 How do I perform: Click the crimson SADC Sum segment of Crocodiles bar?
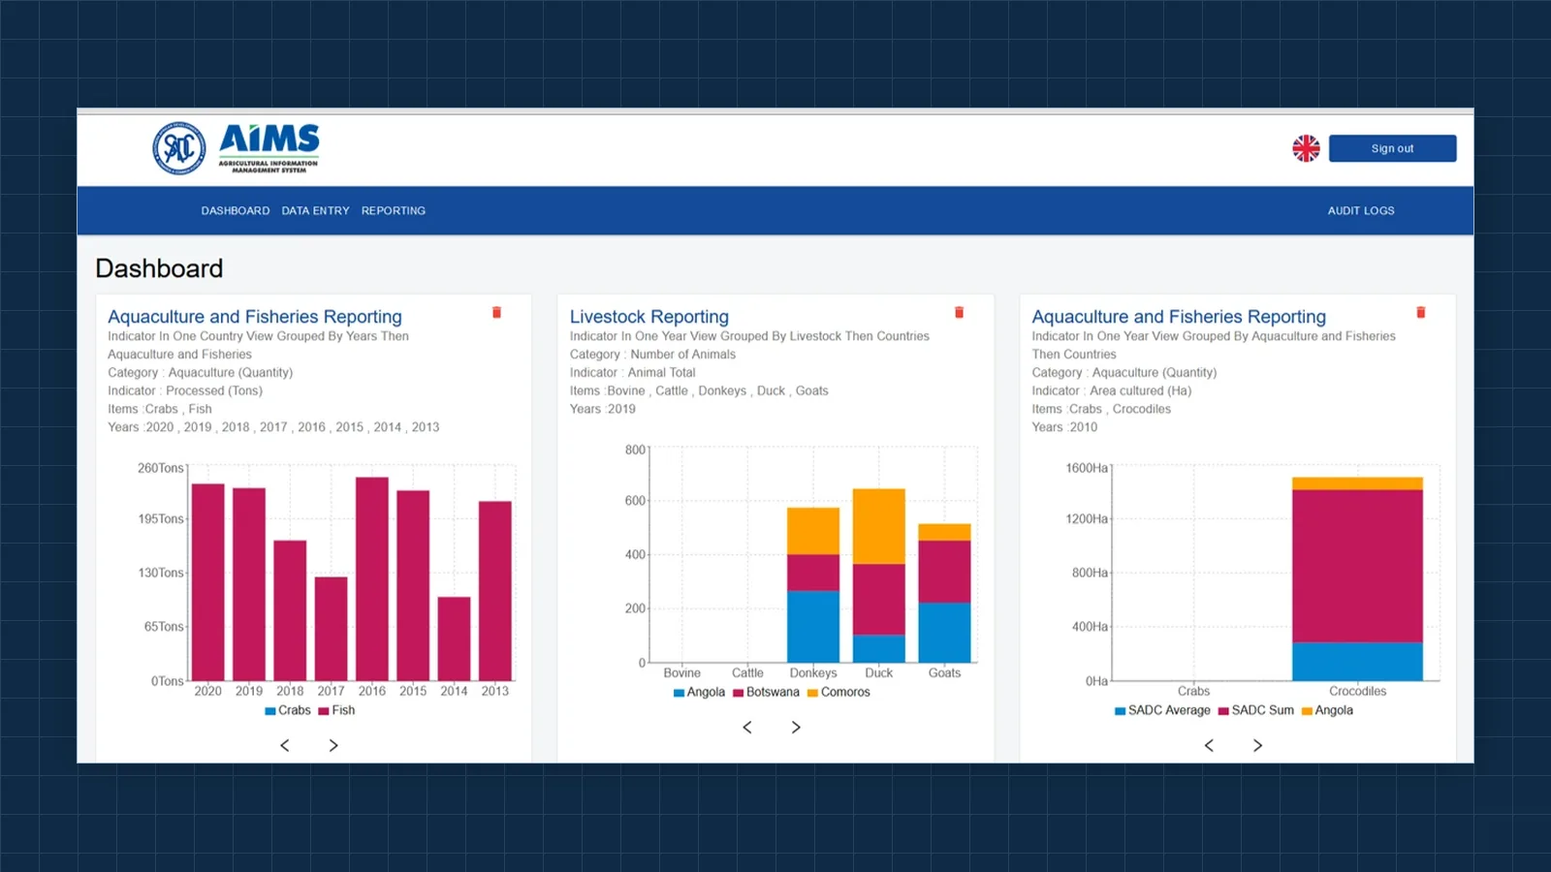tap(1357, 566)
